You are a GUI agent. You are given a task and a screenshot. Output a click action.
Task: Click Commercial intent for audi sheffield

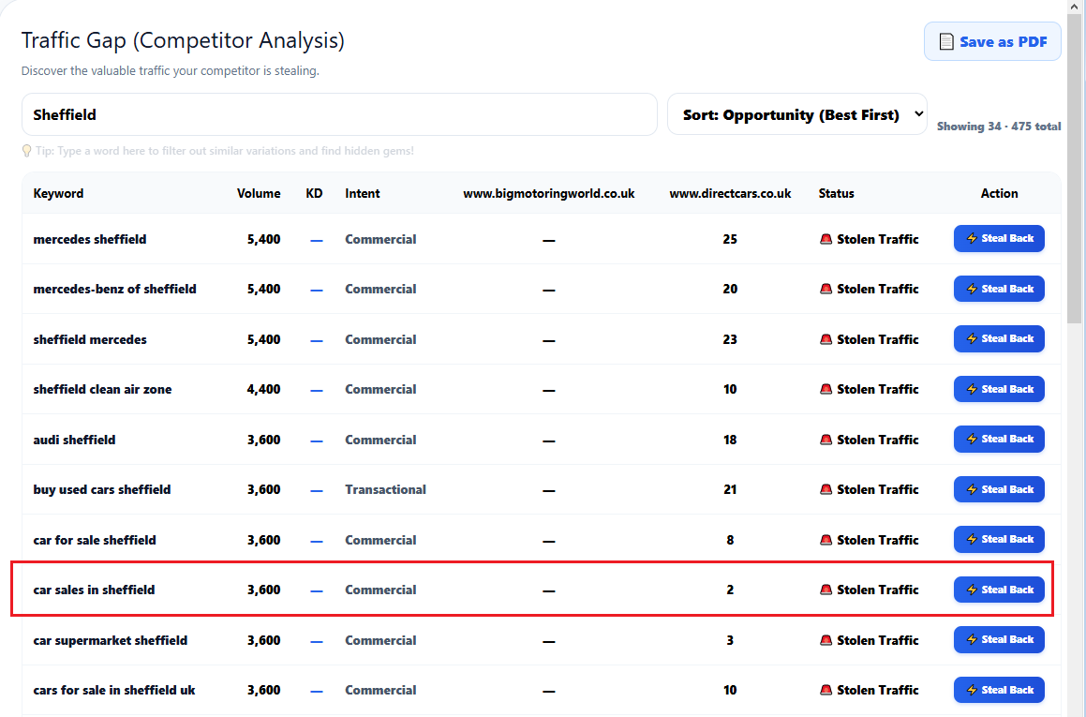pos(381,440)
